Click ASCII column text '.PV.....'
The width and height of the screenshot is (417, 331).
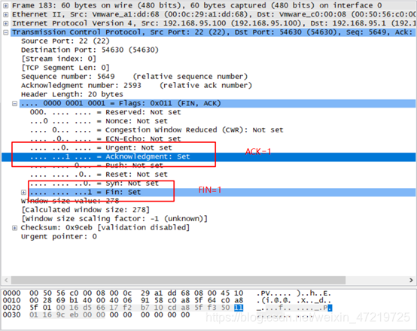coord(273,293)
